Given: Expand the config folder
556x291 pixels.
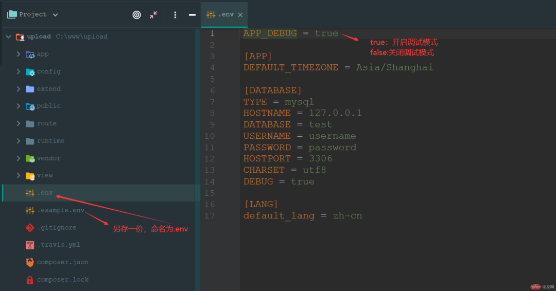Looking at the screenshot, I should 19,71.
